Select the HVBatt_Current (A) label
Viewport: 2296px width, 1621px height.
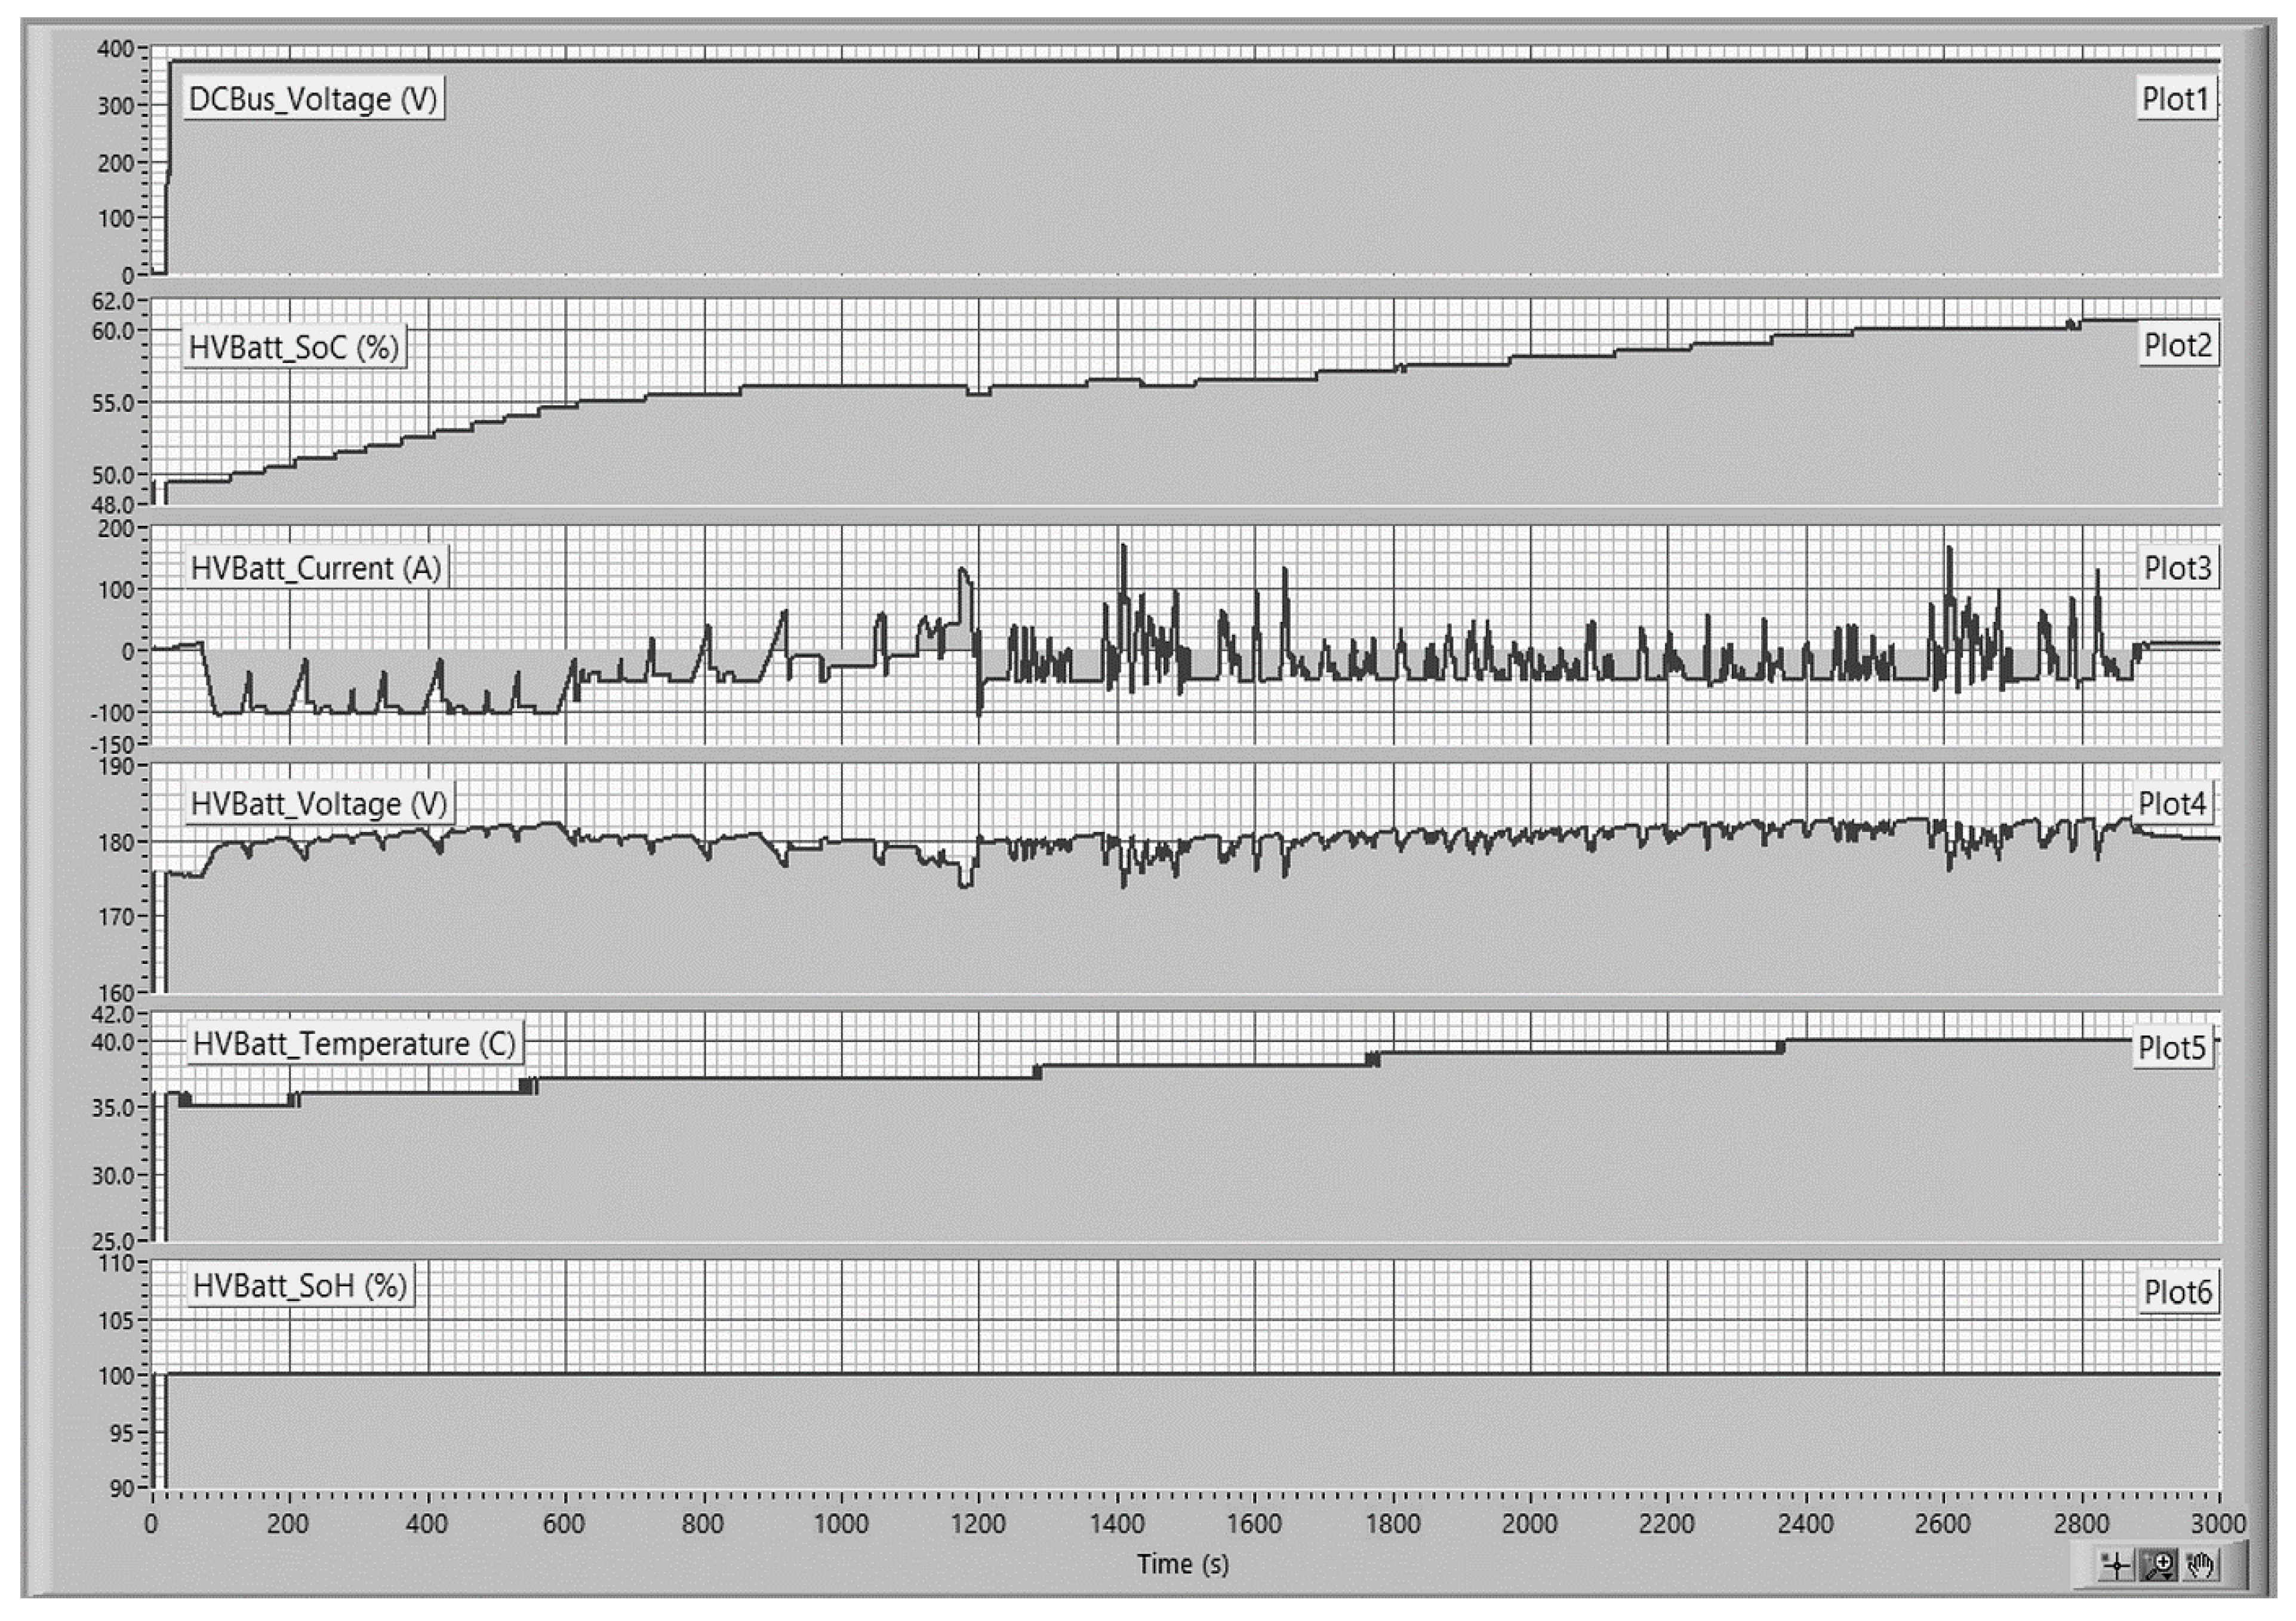pos(316,568)
